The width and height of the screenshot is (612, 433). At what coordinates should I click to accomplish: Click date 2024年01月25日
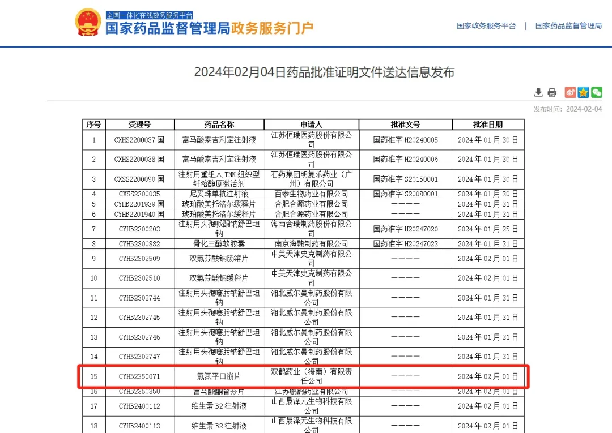point(488,229)
